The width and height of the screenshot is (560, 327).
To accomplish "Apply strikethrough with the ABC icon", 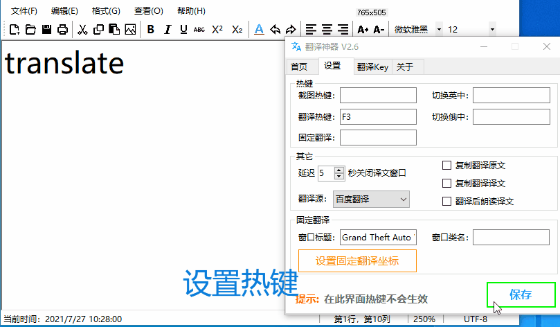I will pyautogui.click(x=199, y=29).
